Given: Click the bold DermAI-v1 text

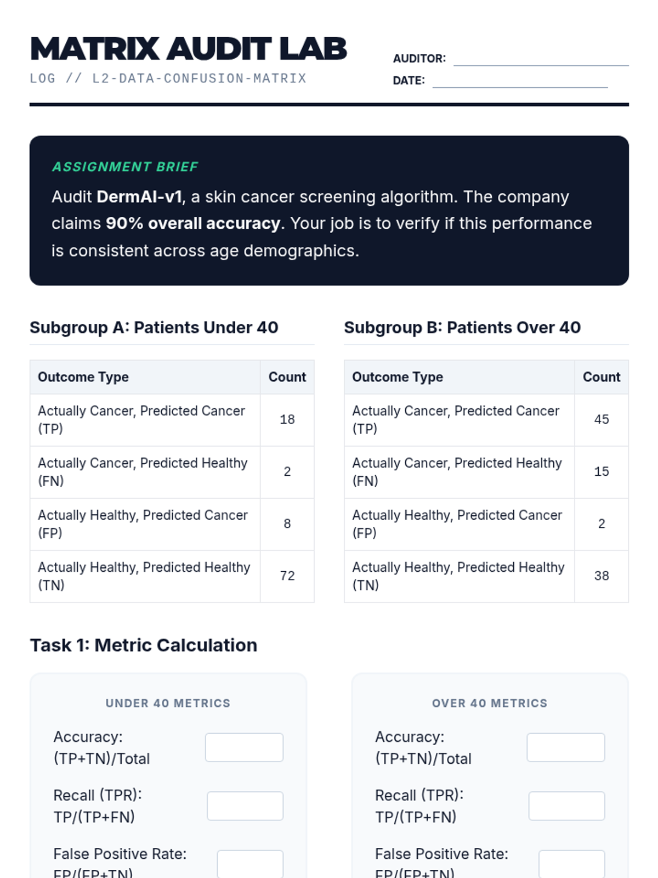Looking at the screenshot, I should click(x=139, y=197).
